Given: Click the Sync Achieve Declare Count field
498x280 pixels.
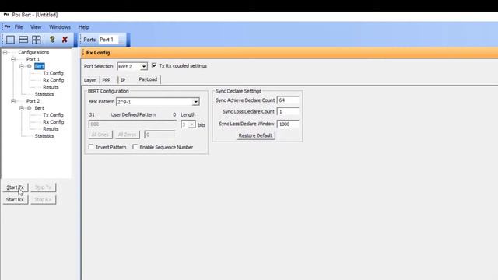Looking at the screenshot, I should 288,100.
